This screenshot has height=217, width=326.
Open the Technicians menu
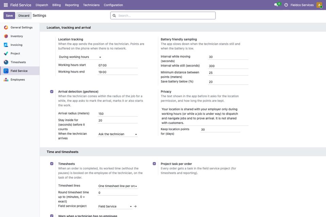click(91, 5)
